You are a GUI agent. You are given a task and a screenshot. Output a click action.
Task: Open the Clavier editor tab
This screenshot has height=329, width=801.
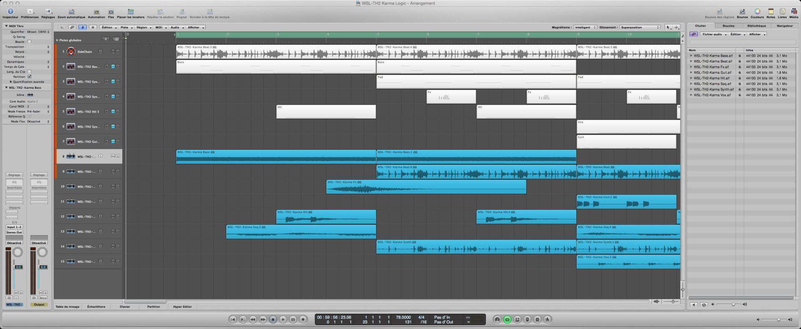[125, 306]
